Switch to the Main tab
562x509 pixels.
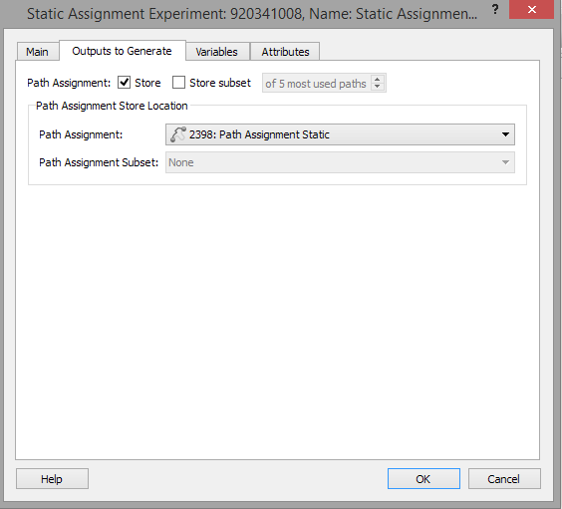38,52
